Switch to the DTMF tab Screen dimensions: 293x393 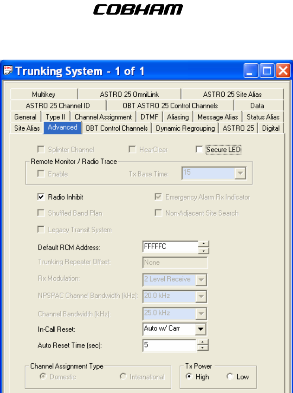click(149, 117)
